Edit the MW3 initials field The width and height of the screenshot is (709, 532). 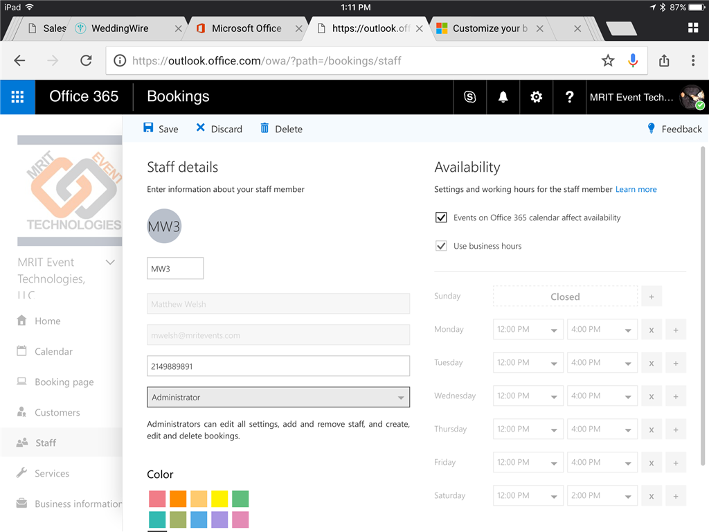coord(175,269)
